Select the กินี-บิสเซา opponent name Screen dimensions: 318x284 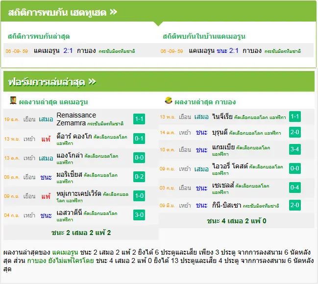pyautogui.click(x=226, y=205)
